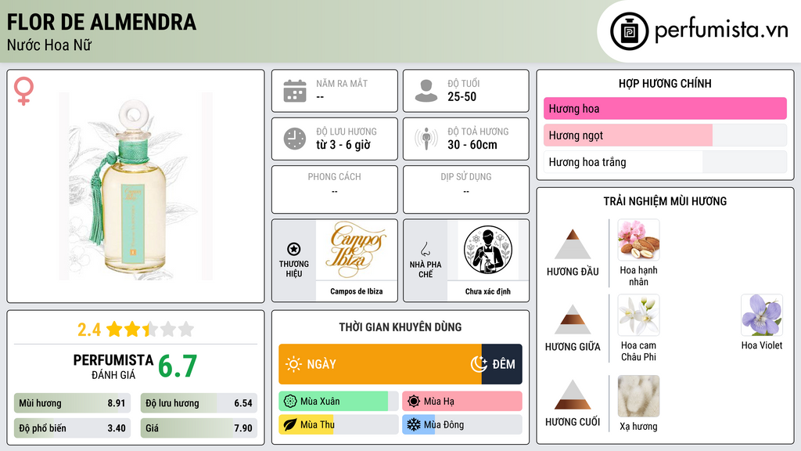Click the star badge icon above Thương hiệu
The image size is (801, 451).
point(294,249)
